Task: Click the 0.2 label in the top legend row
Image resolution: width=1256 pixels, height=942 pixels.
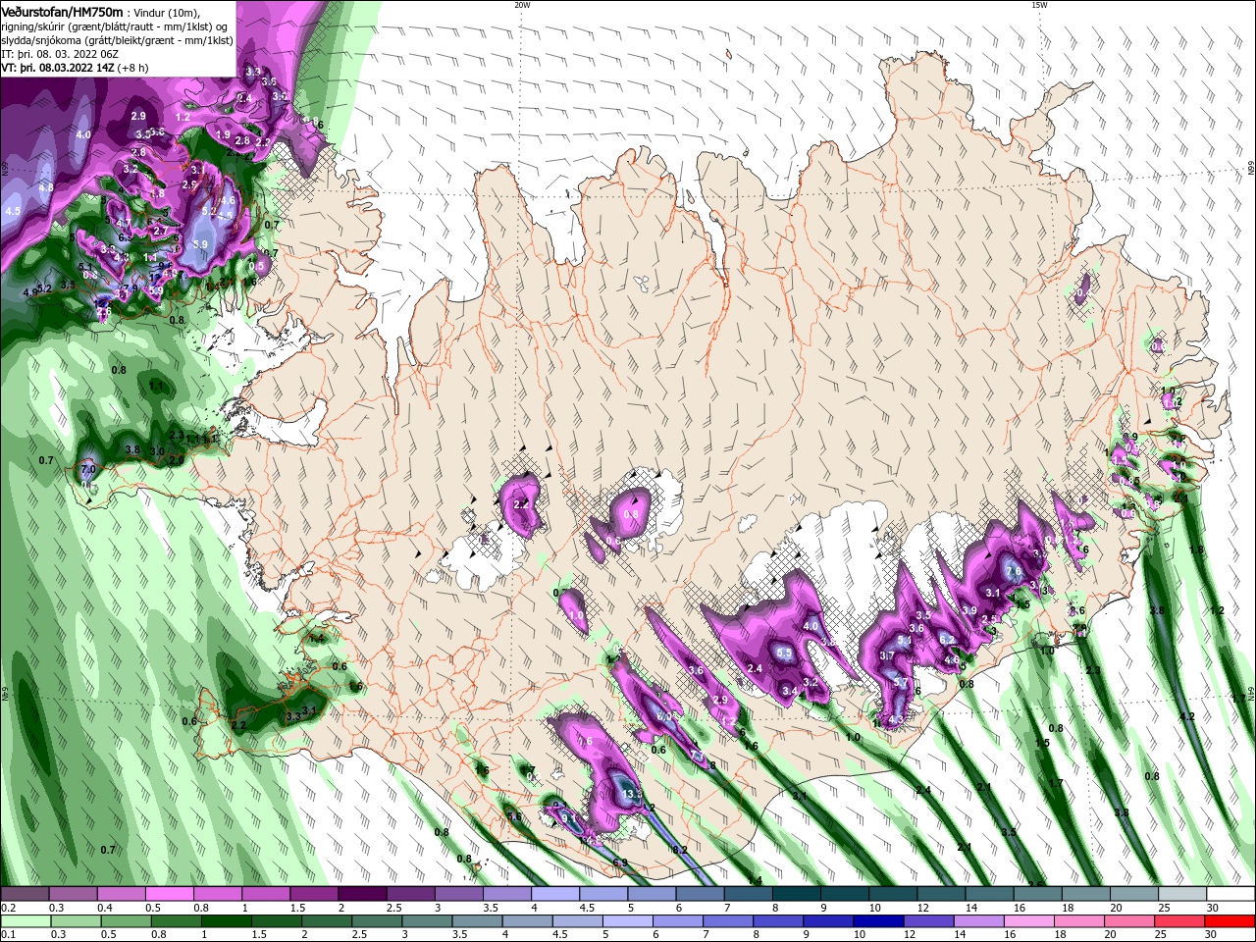Action: [x=9, y=908]
